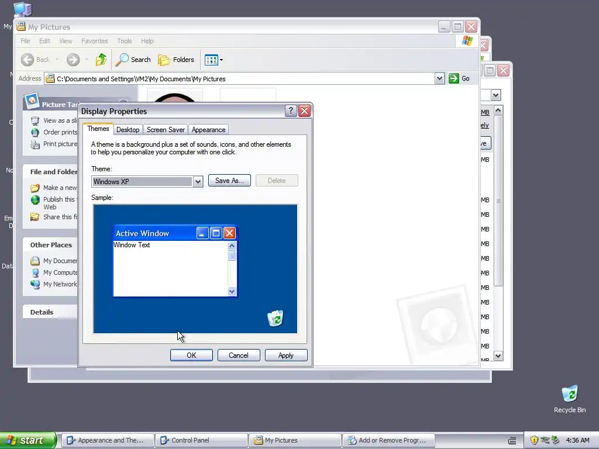The height and width of the screenshot is (449, 599).
Task: Click the network tray icon
Action: (x=545, y=440)
